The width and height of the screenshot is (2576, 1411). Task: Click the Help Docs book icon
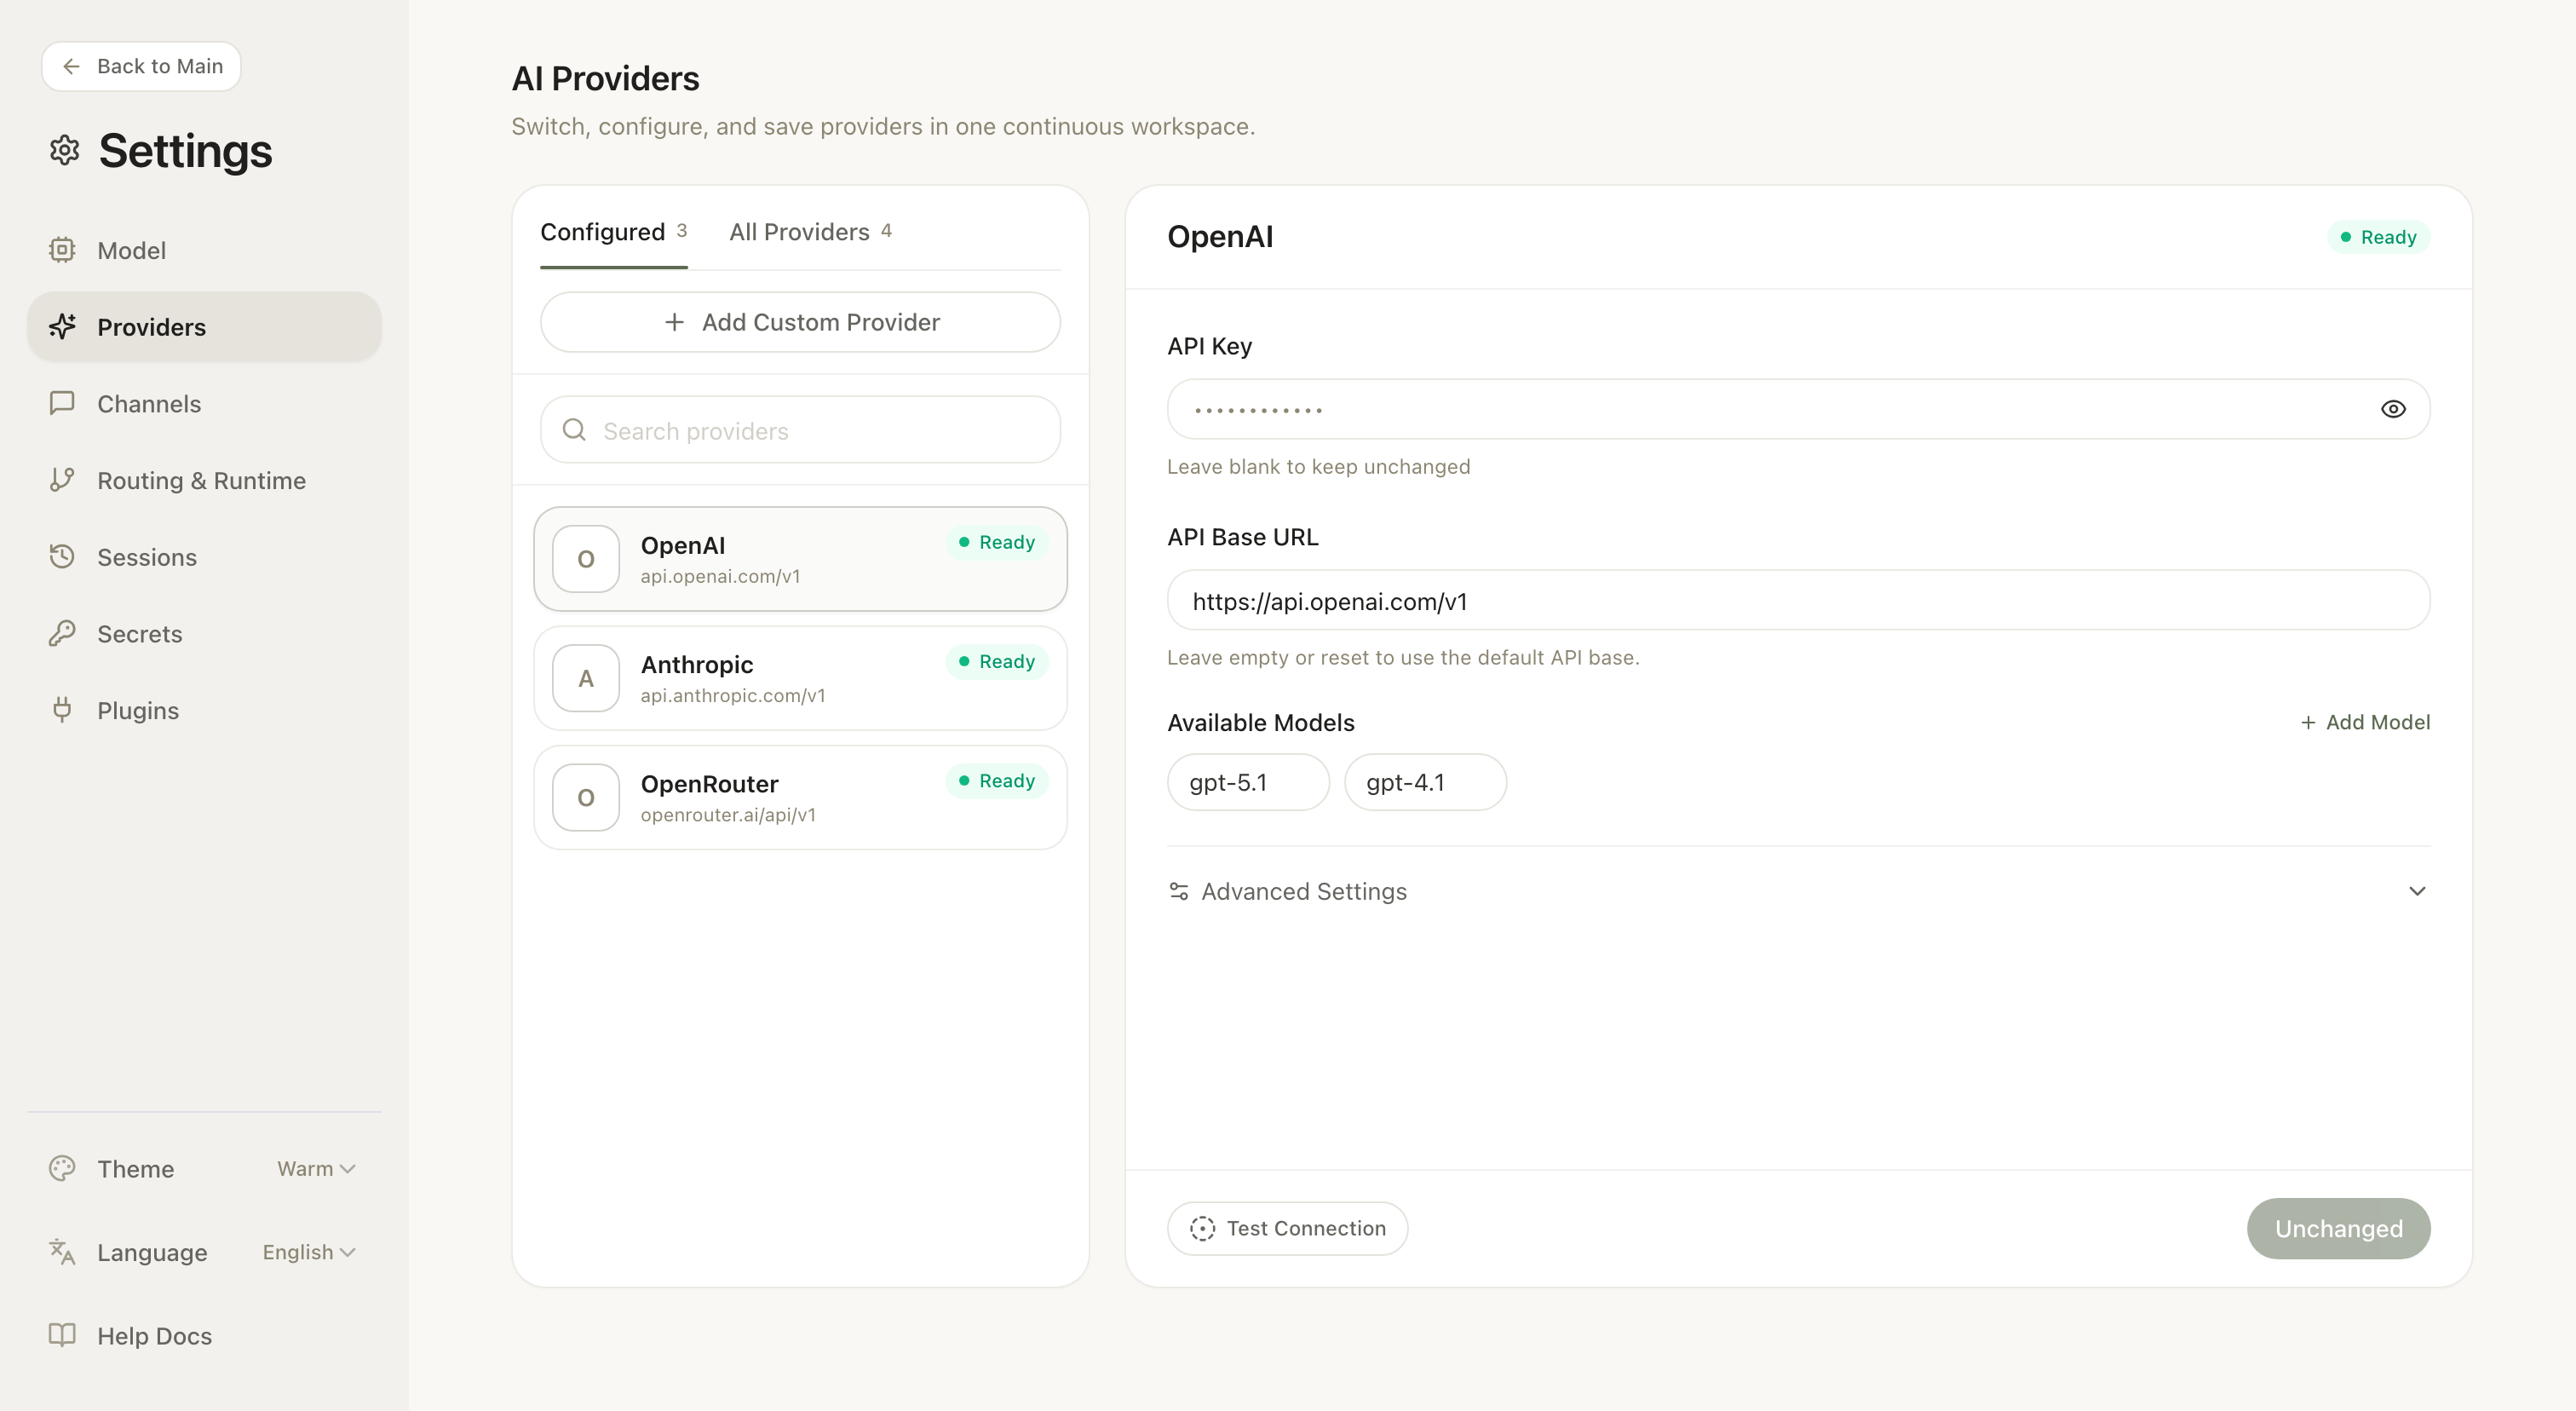tap(62, 1335)
